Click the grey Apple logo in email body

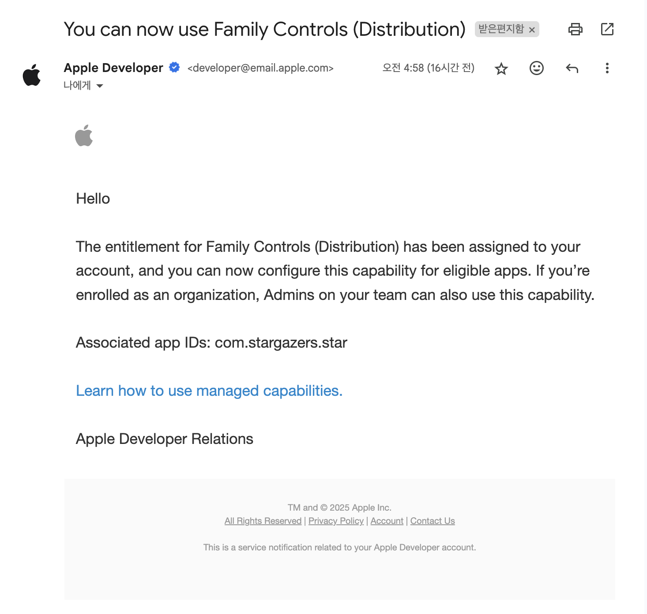(84, 135)
